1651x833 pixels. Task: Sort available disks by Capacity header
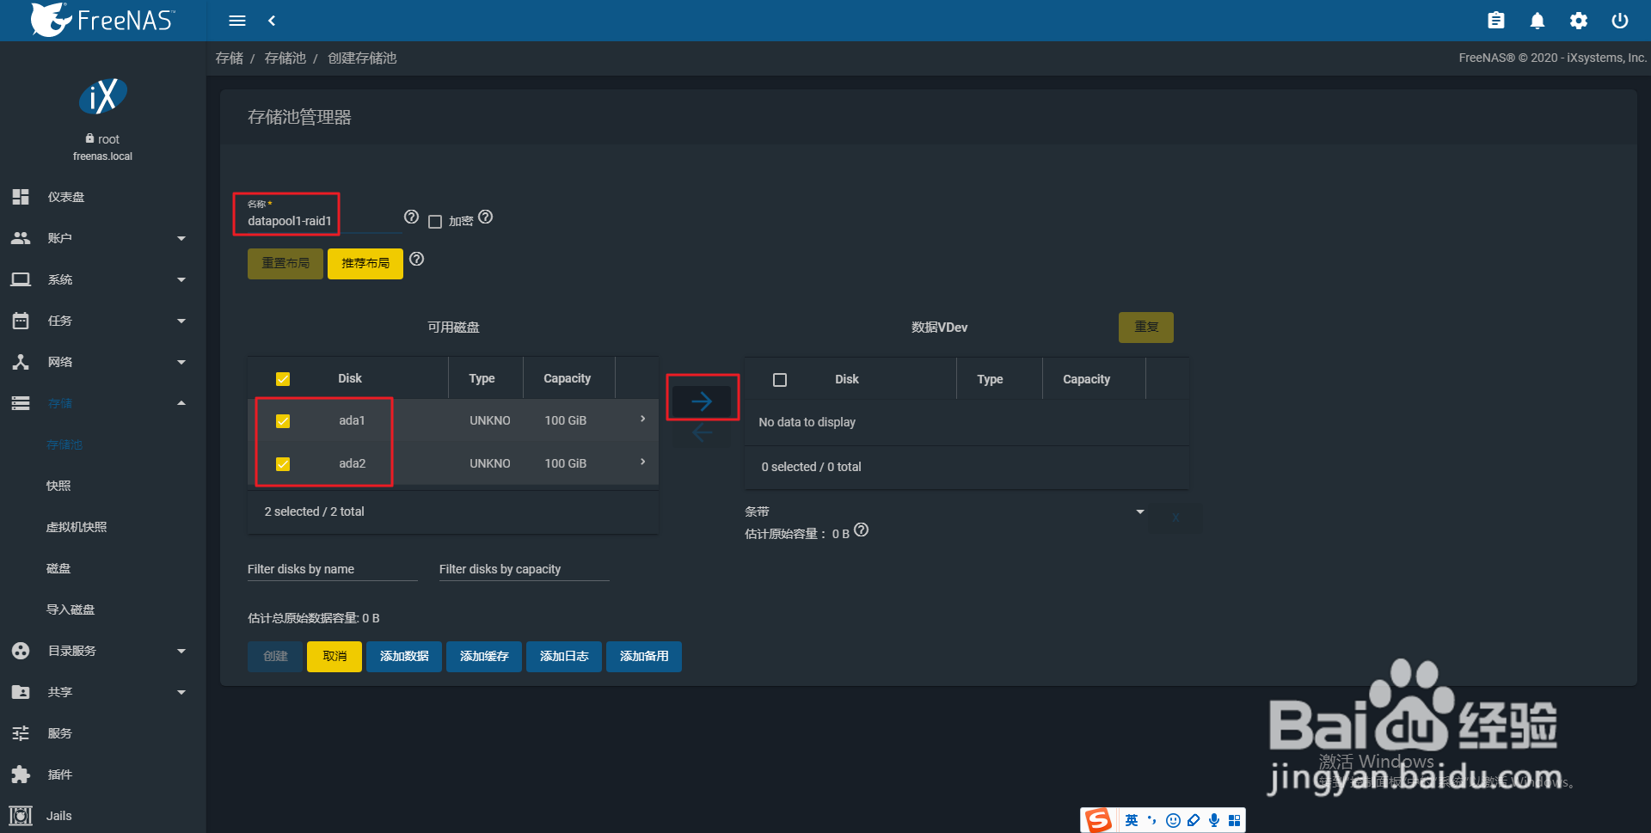point(568,378)
